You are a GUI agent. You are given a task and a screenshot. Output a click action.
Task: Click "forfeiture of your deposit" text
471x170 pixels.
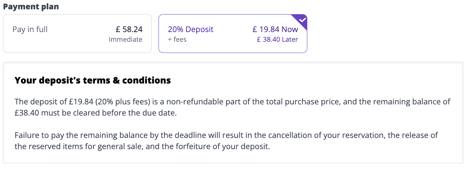coord(226,147)
